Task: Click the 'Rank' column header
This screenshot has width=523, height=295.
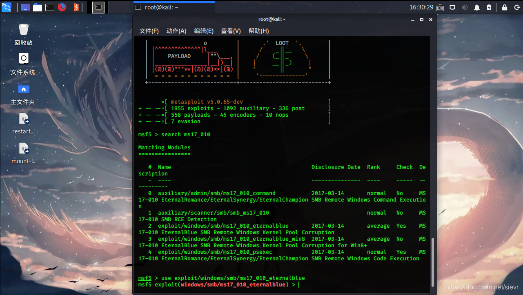Action: point(374,167)
